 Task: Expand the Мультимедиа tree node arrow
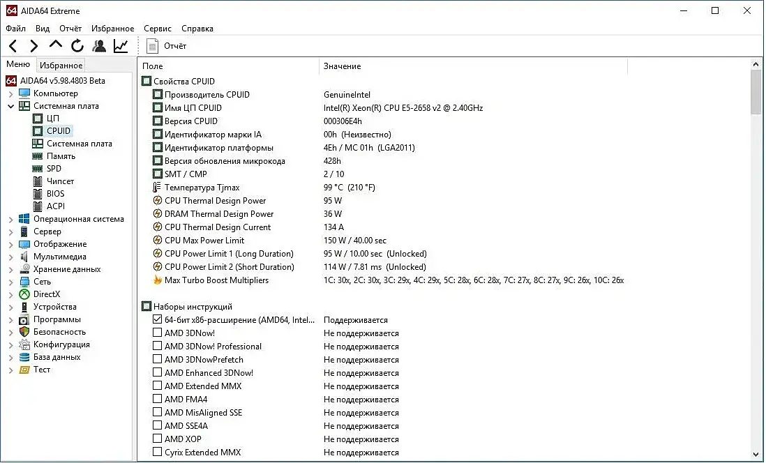pyautogui.click(x=10, y=257)
